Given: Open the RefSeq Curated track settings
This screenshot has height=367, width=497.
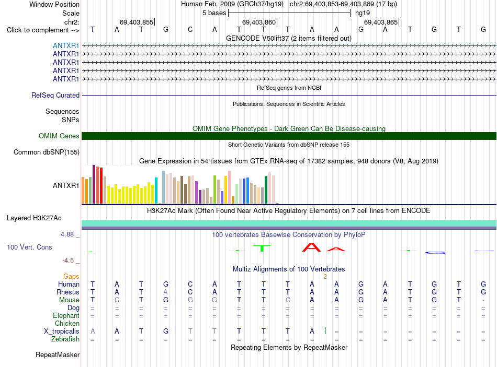Looking at the screenshot, I should pyautogui.click(x=55, y=95).
